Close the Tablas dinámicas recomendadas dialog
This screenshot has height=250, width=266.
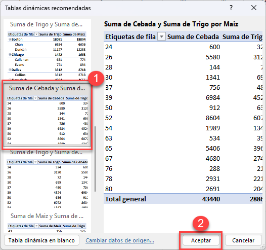coord(254,8)
